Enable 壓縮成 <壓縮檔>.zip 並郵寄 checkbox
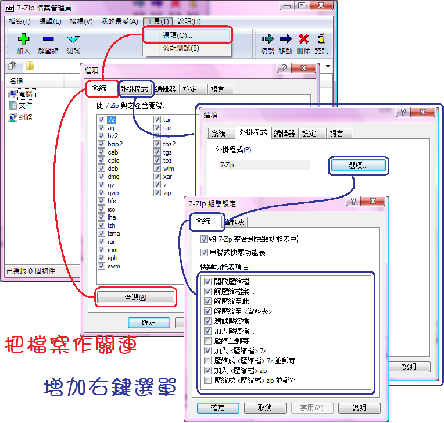This screenshot has width=444, height=423. tap(207, 380)
